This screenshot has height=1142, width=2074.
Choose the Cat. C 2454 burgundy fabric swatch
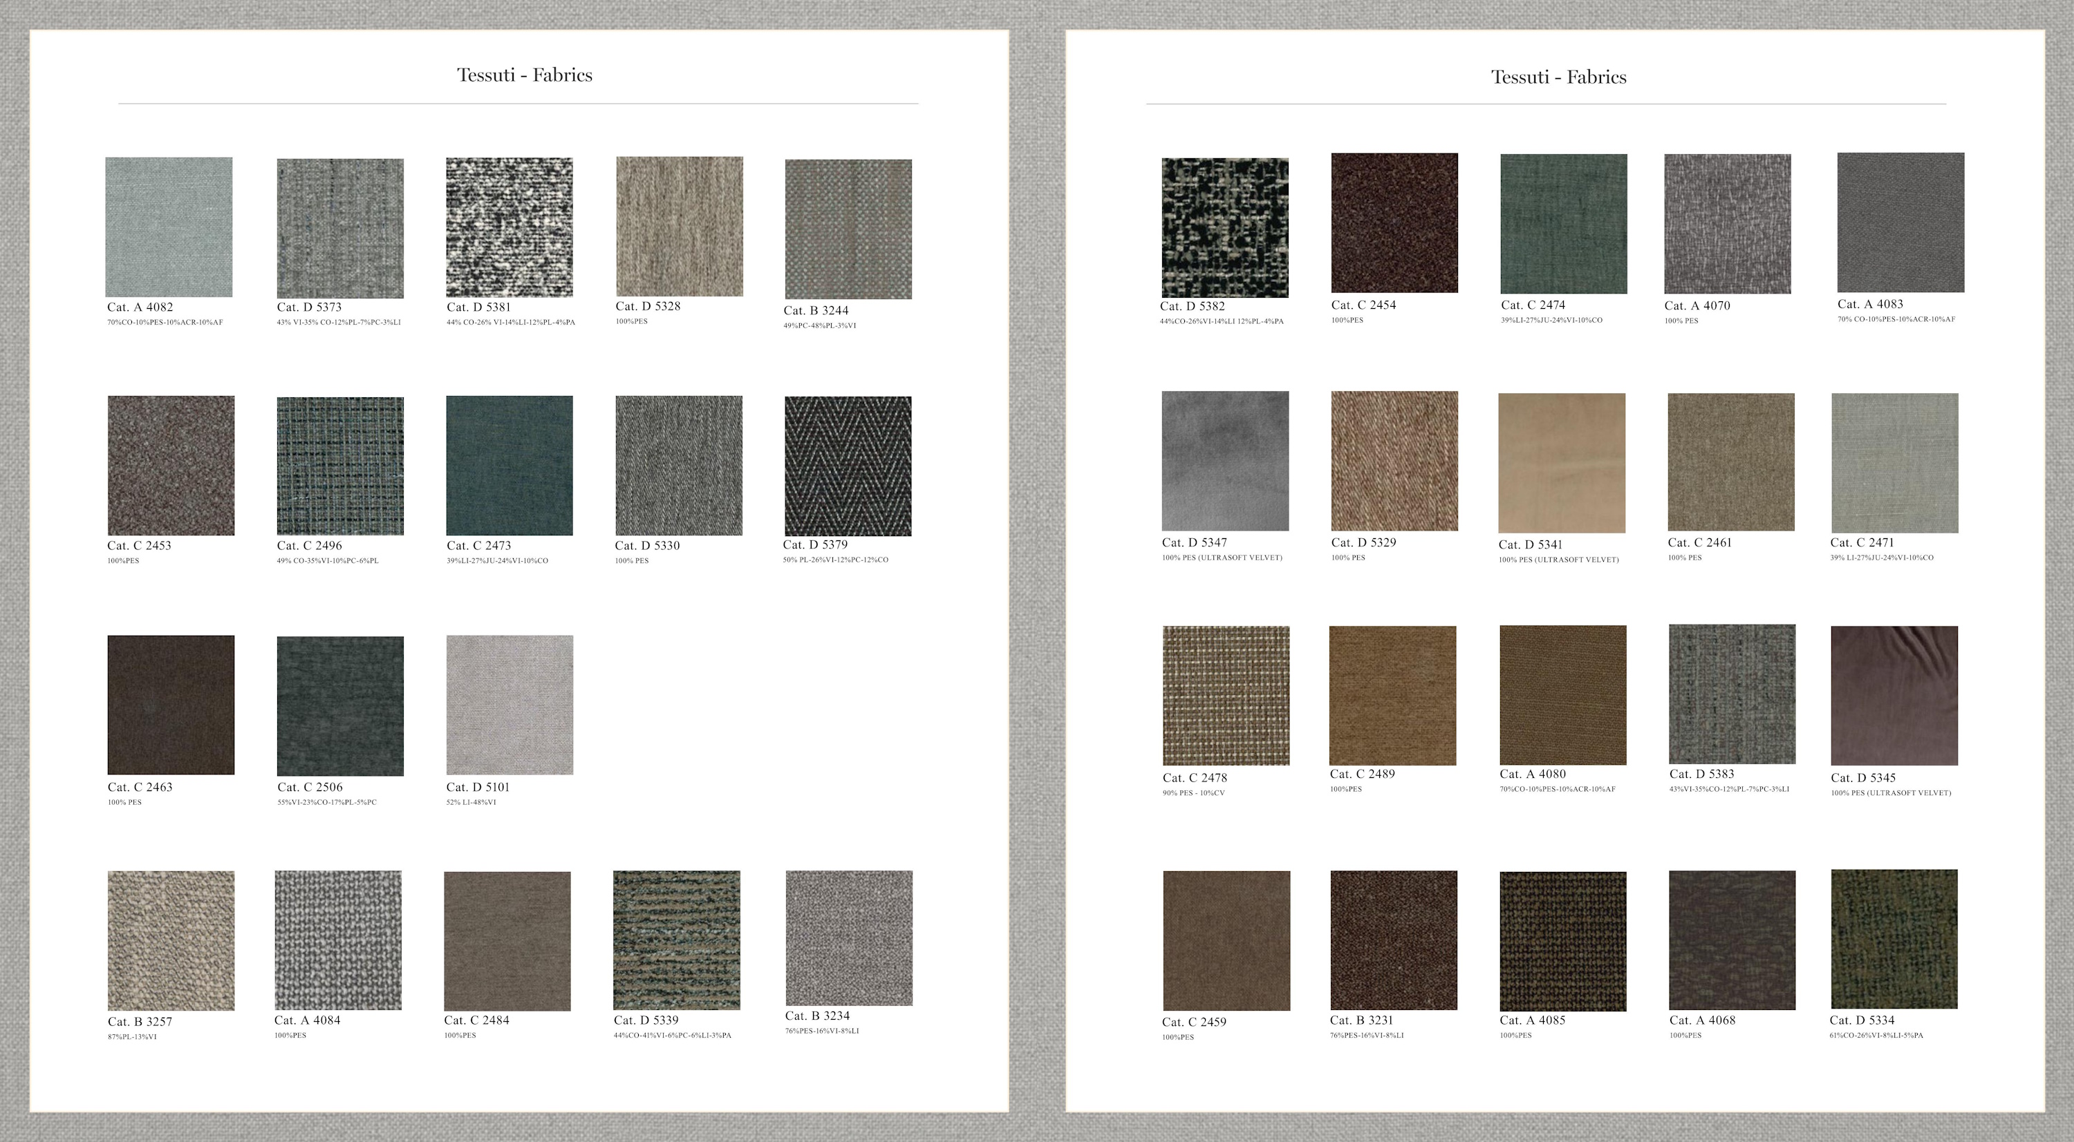1394,222
